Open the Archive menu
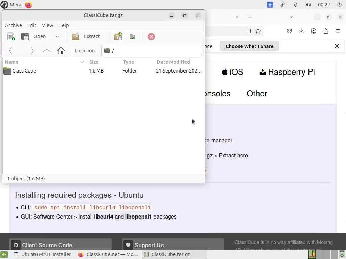 (14, 25)
